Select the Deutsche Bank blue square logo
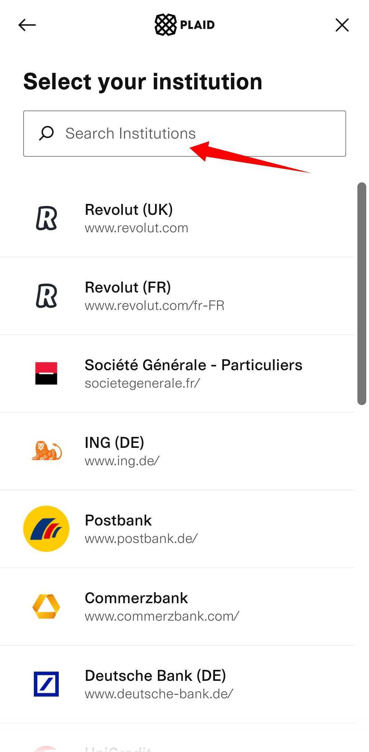The height and width of the screenshot is (752, 369). (x=46, y=684)
